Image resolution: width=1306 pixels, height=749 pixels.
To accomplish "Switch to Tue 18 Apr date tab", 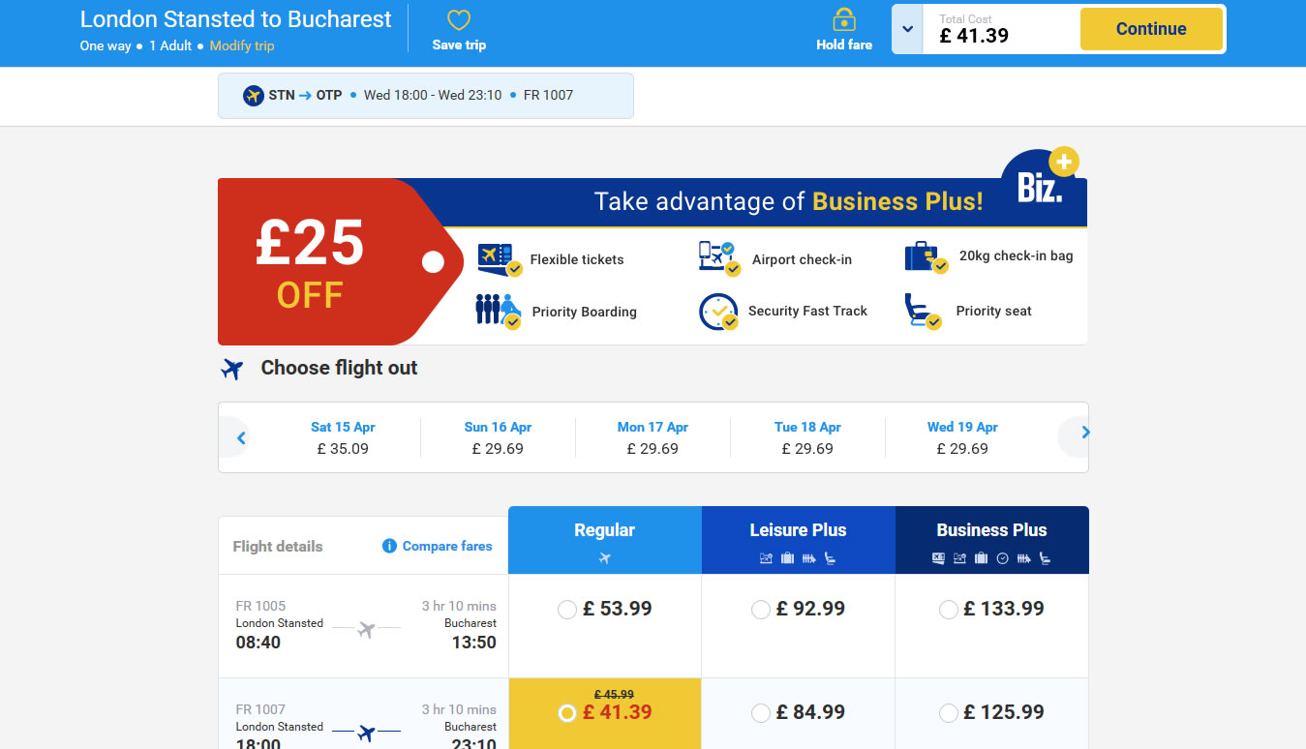I will (807, 437).
